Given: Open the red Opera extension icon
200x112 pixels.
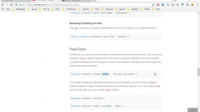Looking at the screenshot, I should click(158, 5).
